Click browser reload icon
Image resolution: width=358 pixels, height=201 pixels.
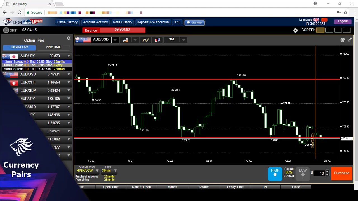(x=19, y=12)
